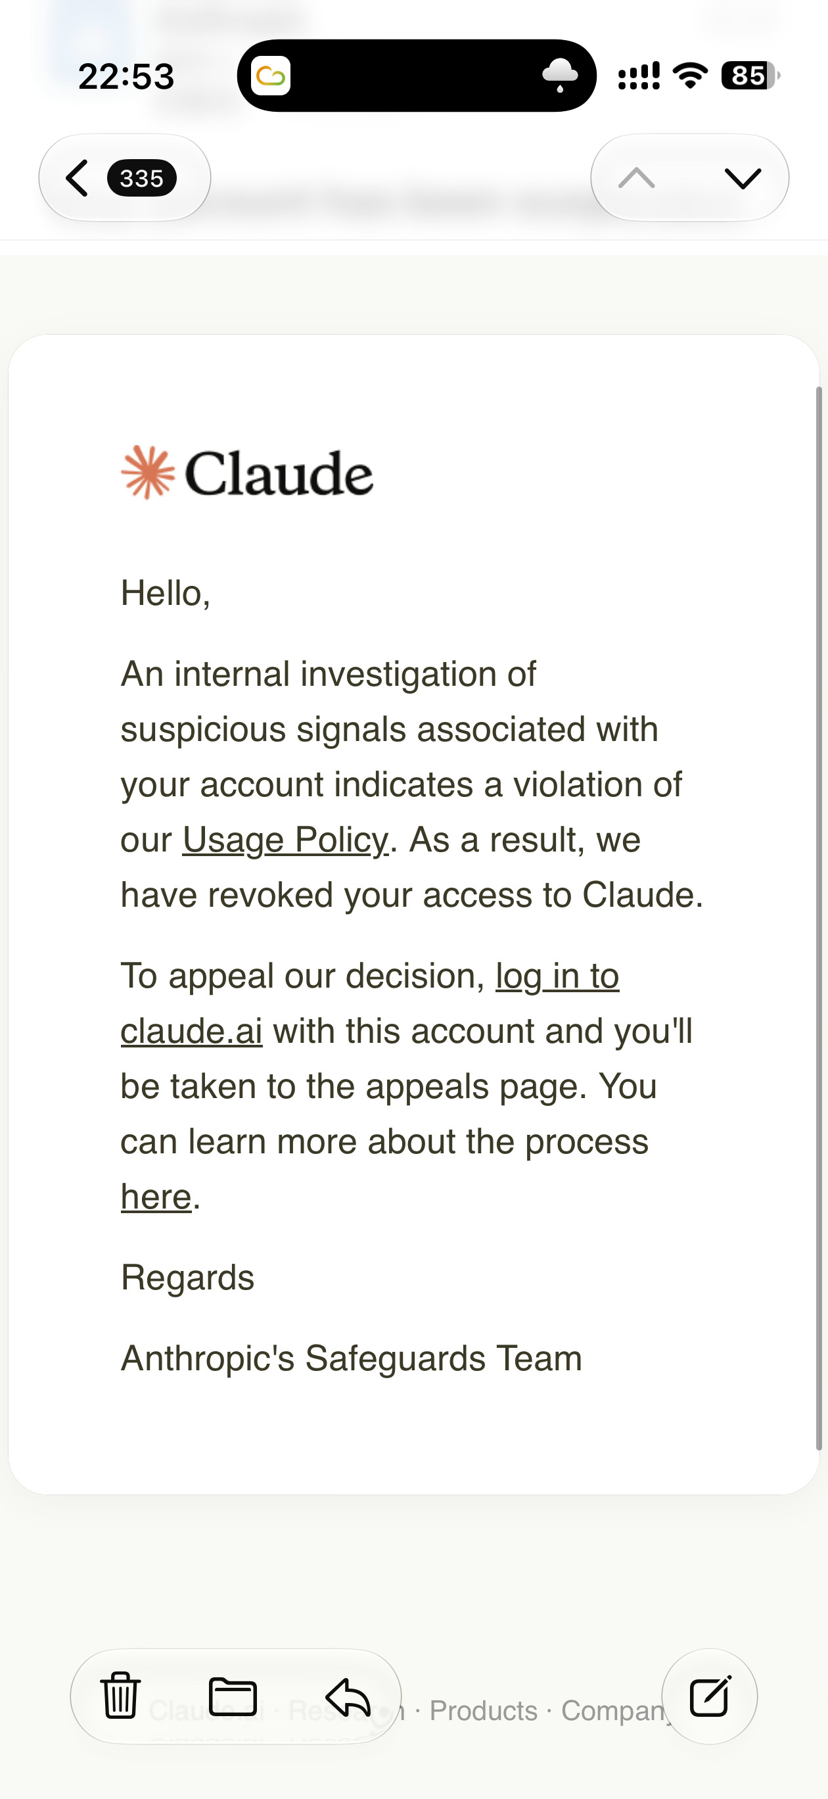Go to next message with down chevron
This screenshot has height=1799, width=828.
pos(743,178)
